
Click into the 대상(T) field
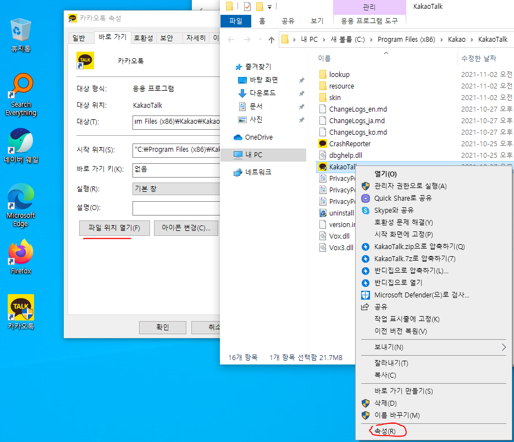[176, 122]
